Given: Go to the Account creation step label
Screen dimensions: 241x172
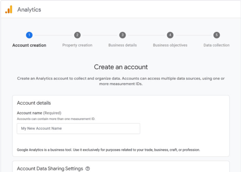Looking at the screenshot, I should [29, 45].
